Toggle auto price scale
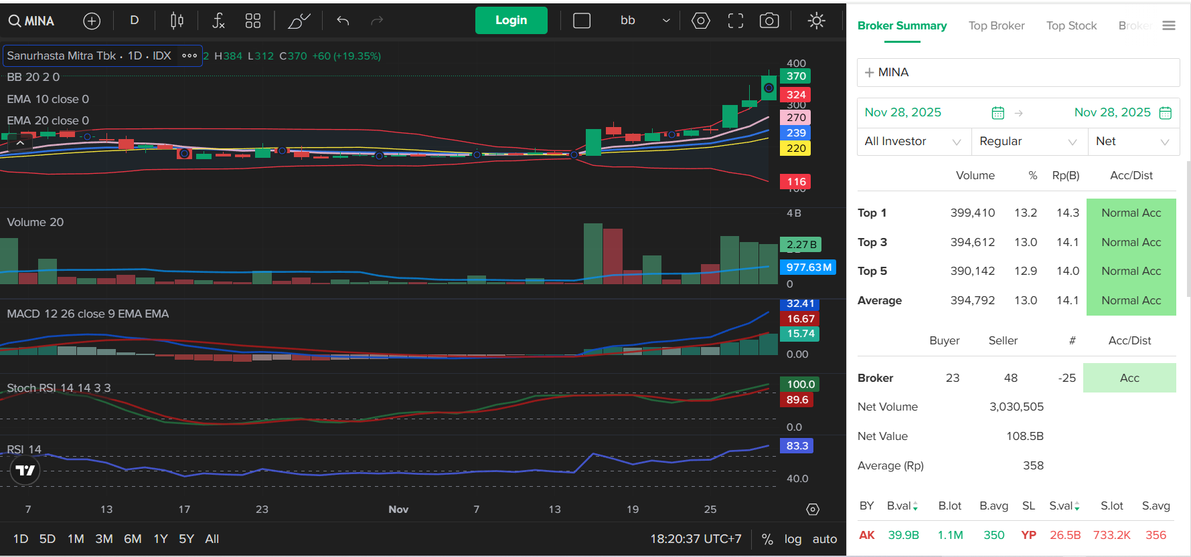 825,539
